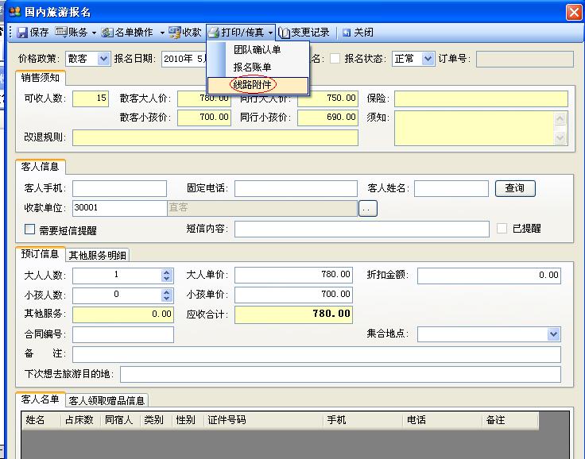585x459 pixels.
Task: Open the 客人领取赠品信息 tab
Action: pos(107,400)
